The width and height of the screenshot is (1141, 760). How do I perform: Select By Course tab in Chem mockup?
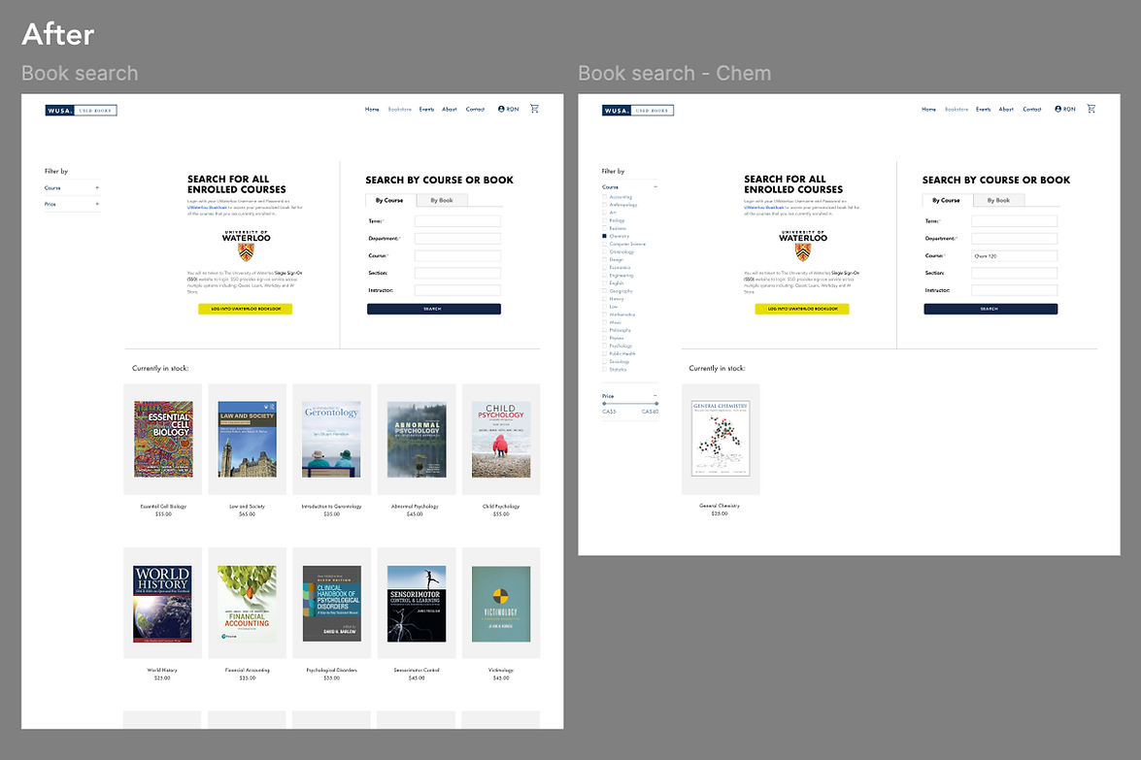(x=946, y=200)
